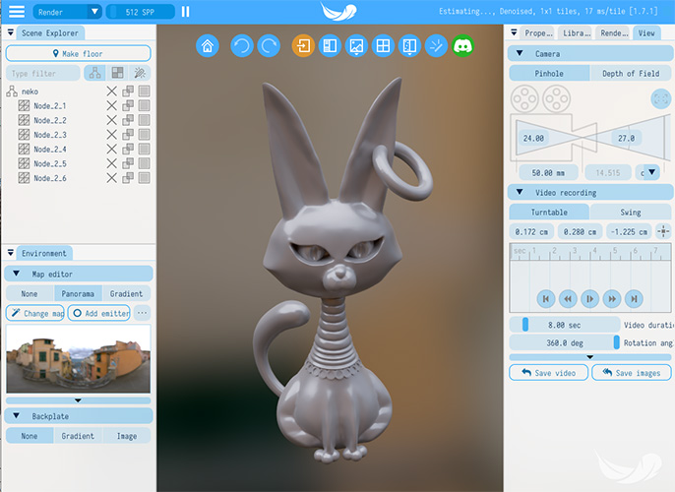This screenshot has height=492, width=675.
Task: Click the Home view reset icon
Action: [x=208, y=45]
